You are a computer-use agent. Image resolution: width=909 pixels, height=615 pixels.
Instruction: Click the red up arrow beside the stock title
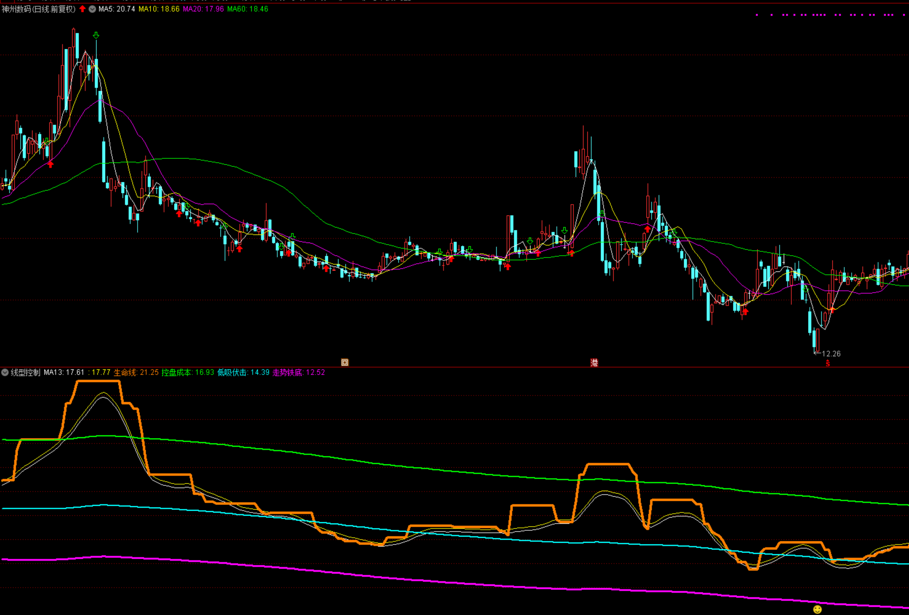tap(82, 9)
